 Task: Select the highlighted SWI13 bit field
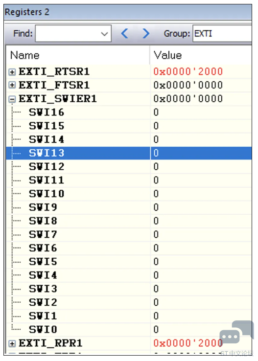pos(47,153)
